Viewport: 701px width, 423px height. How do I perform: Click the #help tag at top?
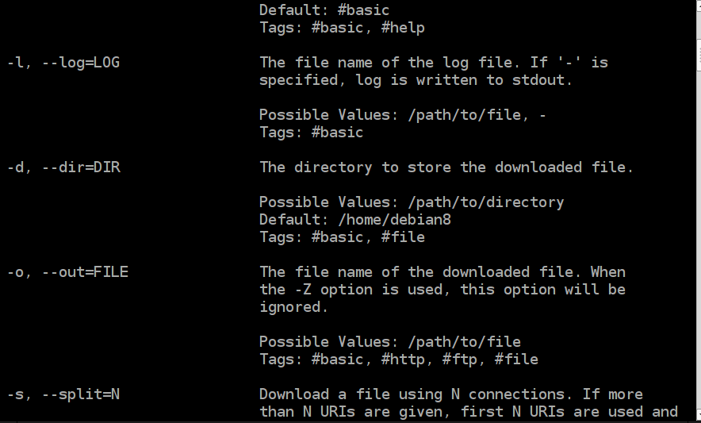pyautogui.click(x=403, y=28)
